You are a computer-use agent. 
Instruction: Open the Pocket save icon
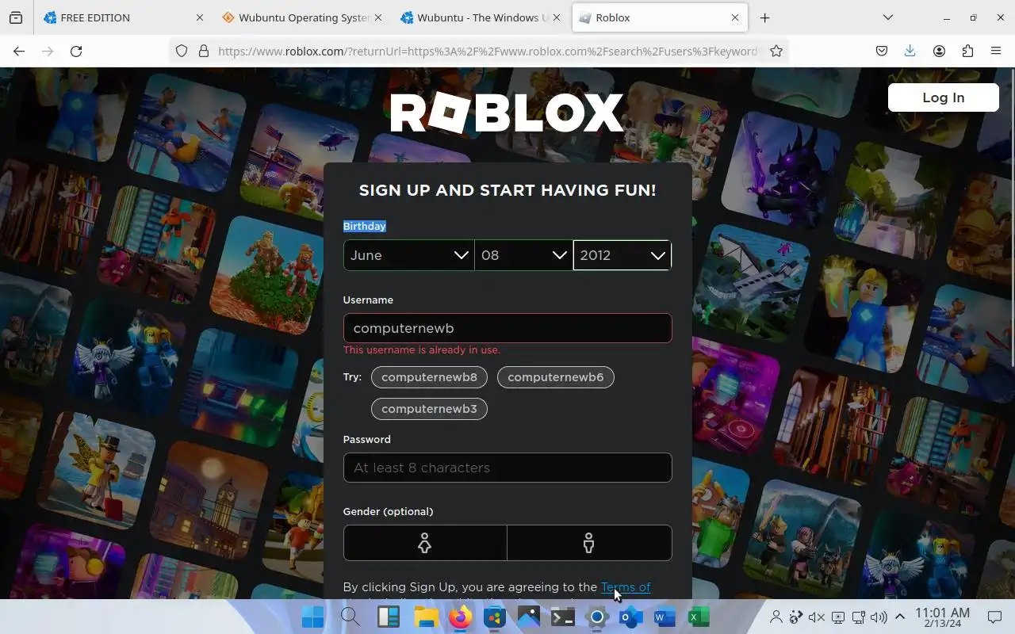coord(882,51)
